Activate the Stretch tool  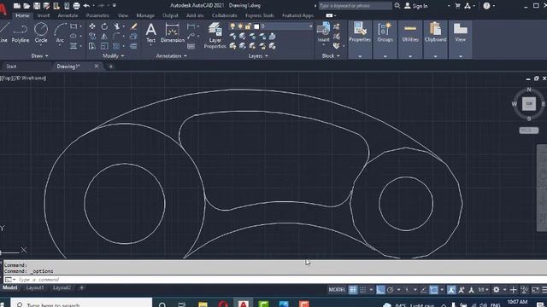[92, 46]
